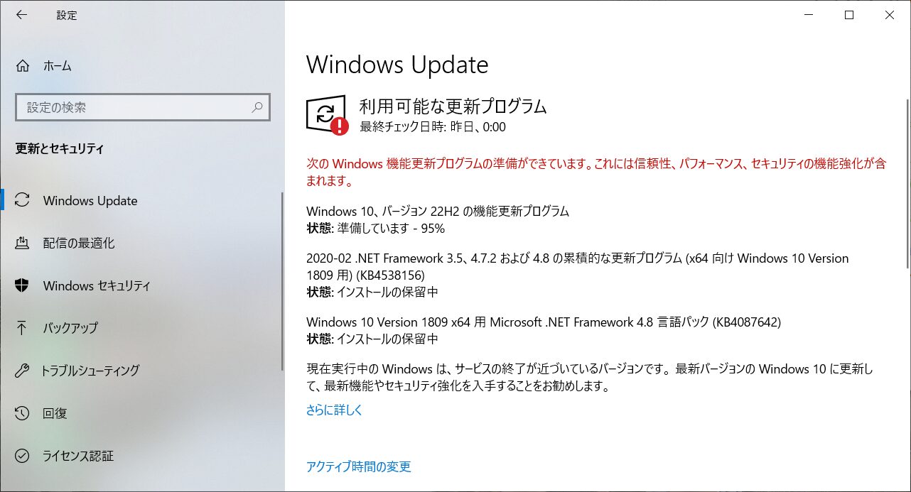This screenshot has height=492, width=911.
Task: Click the sidebar's vertical scrollbar
Action: [x=282, y=280]
